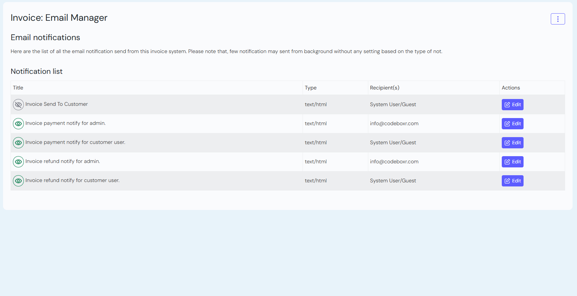Click the Invoice: Email Manager page heading
This screenshot has width=577, height=296.
tap(59, 18)
